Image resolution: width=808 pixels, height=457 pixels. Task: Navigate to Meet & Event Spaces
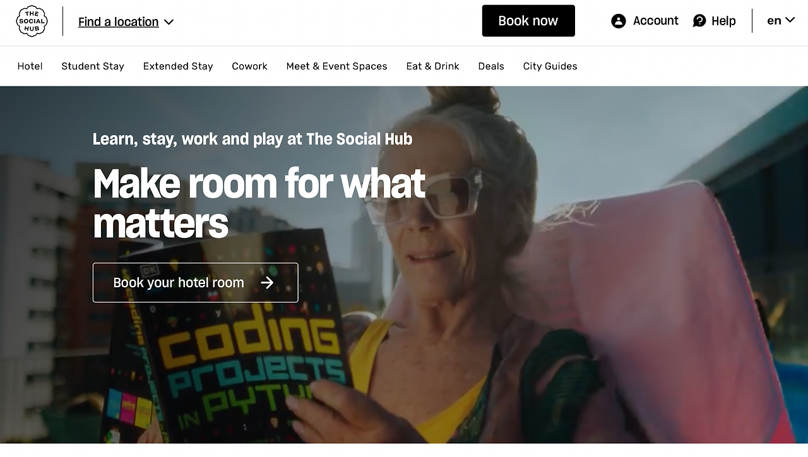click(336, 66)
